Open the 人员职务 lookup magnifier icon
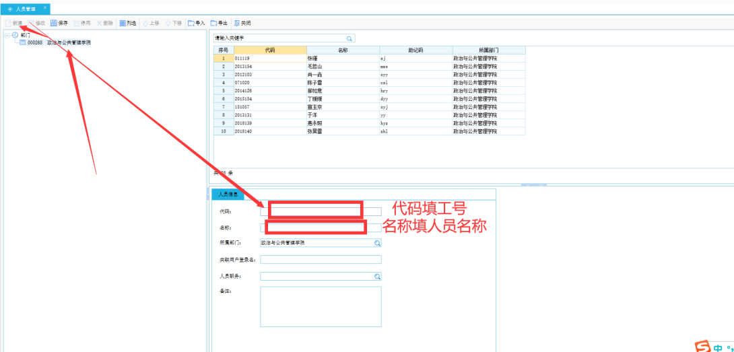734x352 pixels. 377,276
